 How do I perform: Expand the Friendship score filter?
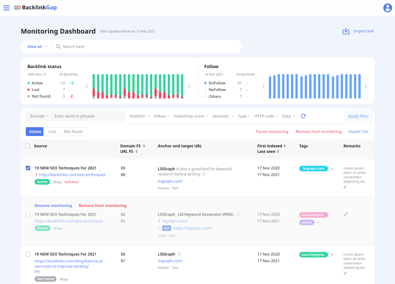(x=191, y=116)
